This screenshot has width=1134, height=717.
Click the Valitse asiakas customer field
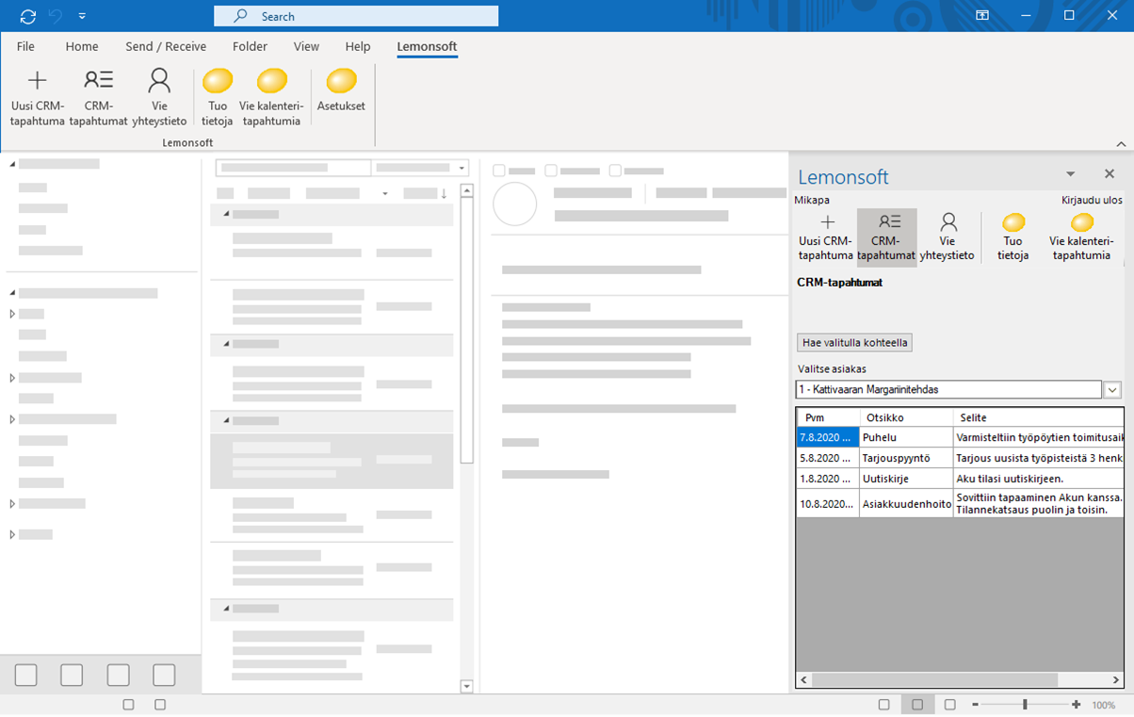pos(948,389)
